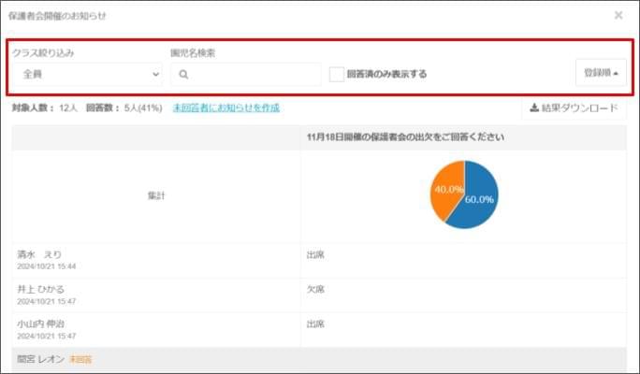Click the magnifier icon in 園児名検索
Screen dimensions: 640x374
(184, 75)
